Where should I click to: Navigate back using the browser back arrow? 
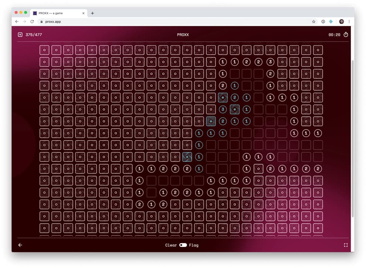17,21
